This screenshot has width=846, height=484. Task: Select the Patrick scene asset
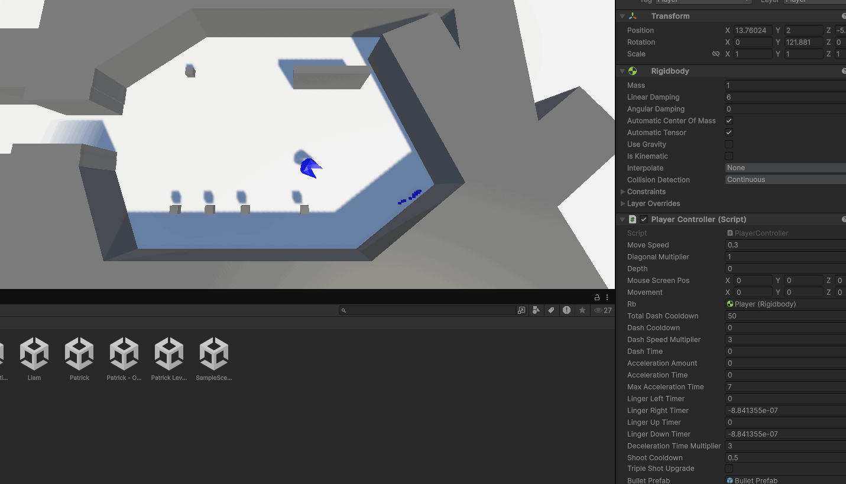(x=79, y=359)
